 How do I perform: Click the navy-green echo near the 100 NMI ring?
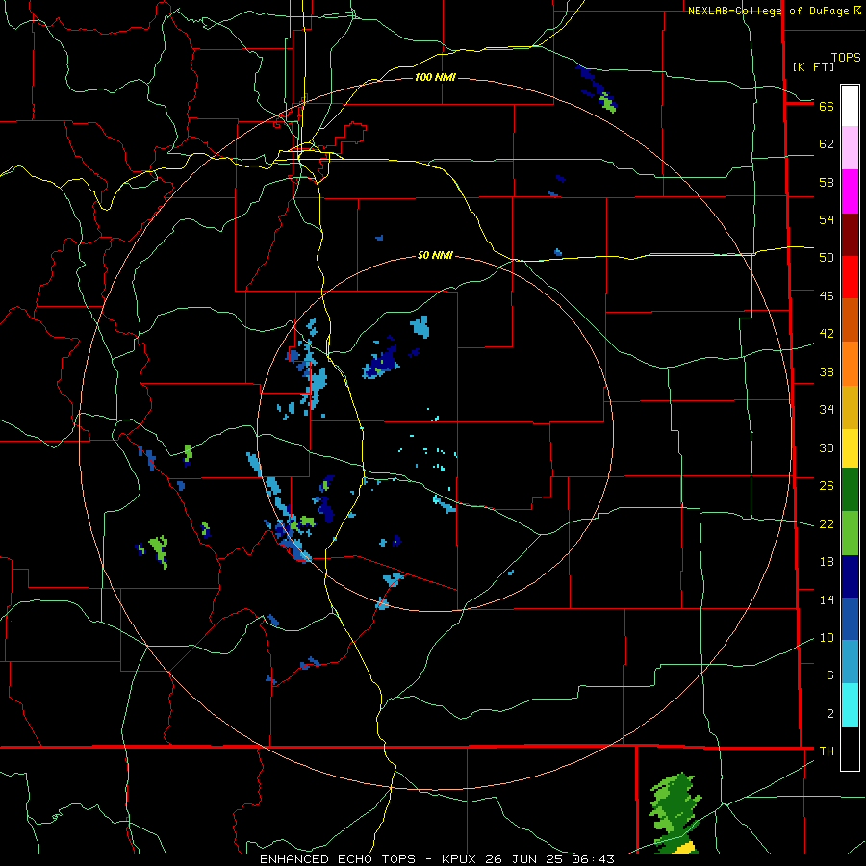(597, 89)
